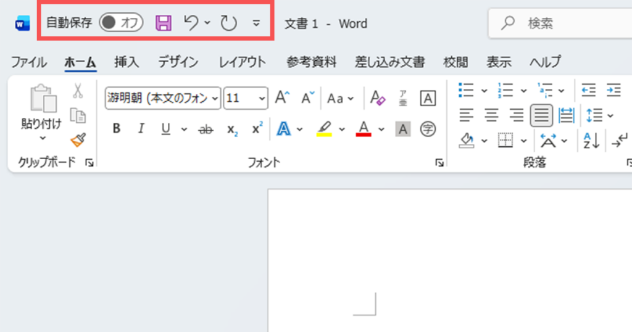
Task: Select the ホーム tab
Action: click(x=80, y=62)
